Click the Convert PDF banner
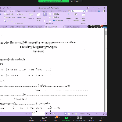122x122 pixels. [x=98, y=26]
